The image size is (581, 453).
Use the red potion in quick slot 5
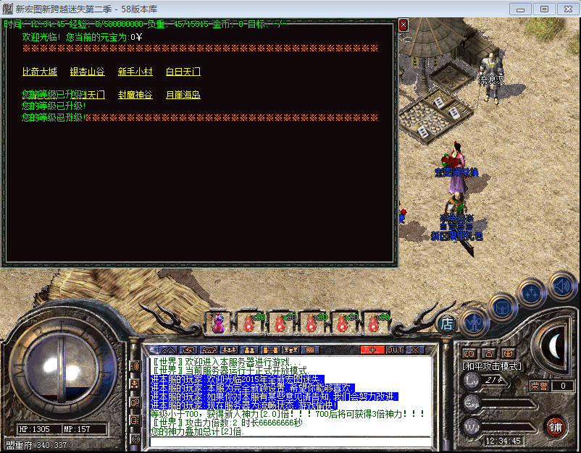(343, 323)
